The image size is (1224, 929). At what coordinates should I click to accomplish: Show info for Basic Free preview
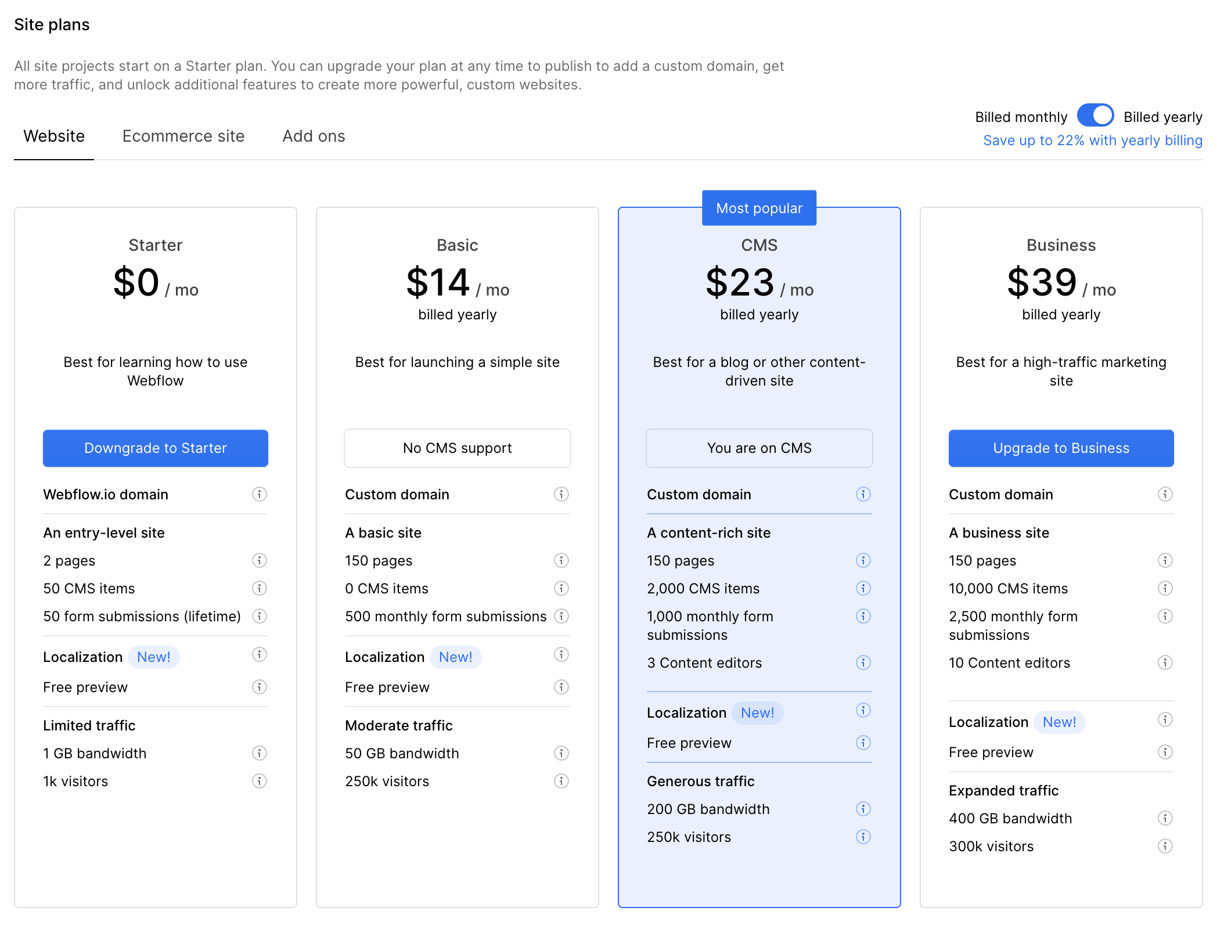561,687
